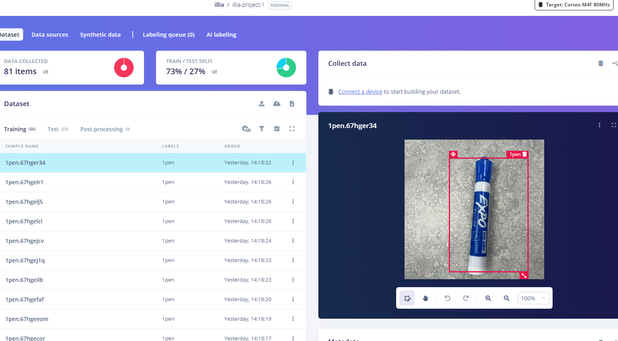Zoom in on the pen image
This screenshot has width=618, height=341.
coord(488,298)
